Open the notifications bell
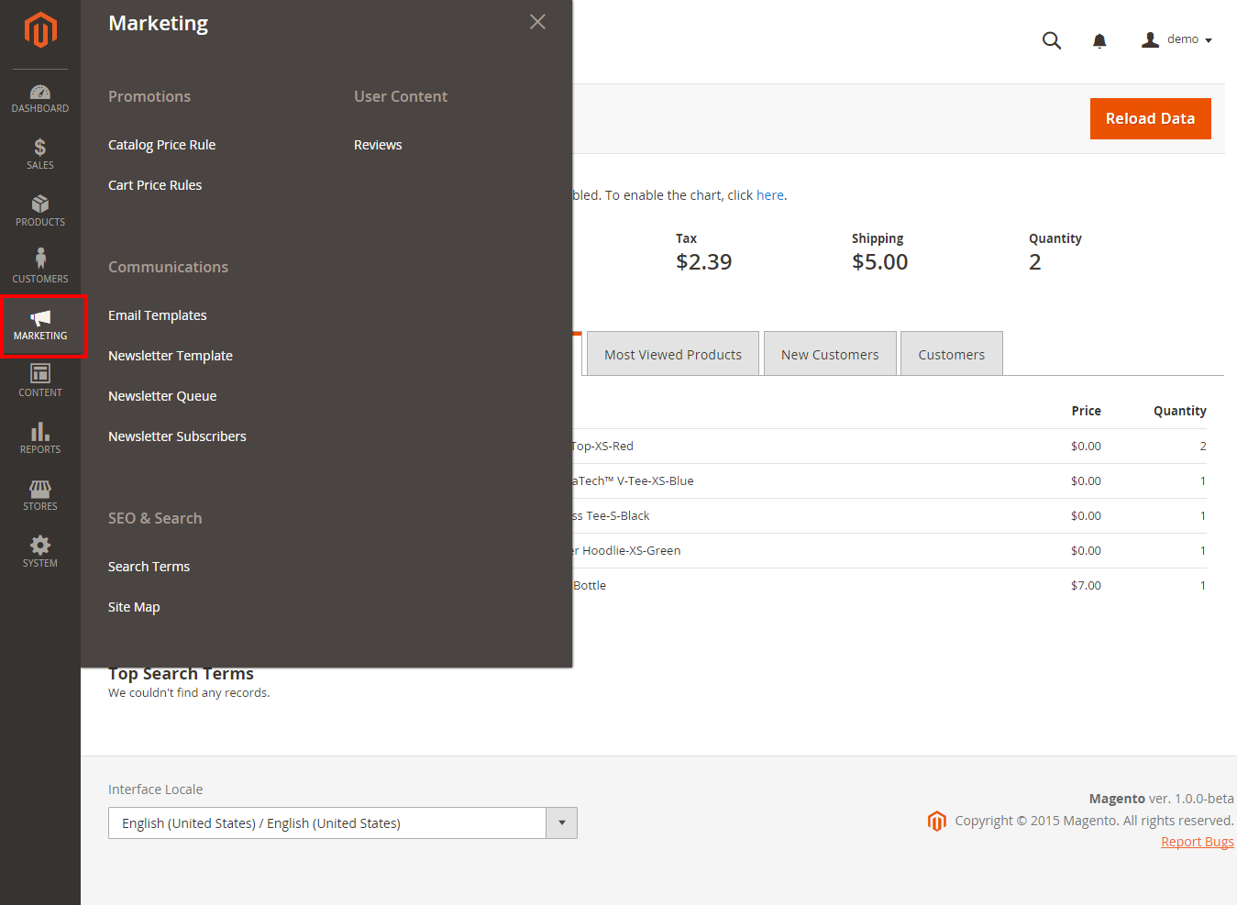 [1099, 40]
